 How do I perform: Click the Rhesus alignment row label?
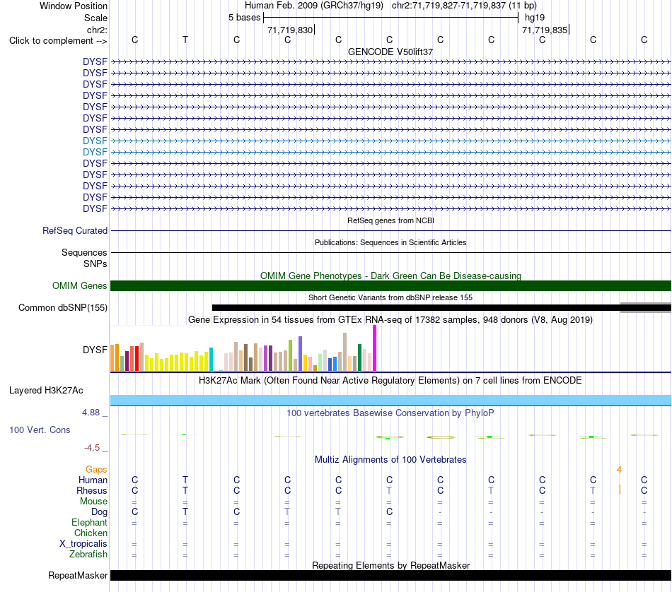[x=92, y=490]
